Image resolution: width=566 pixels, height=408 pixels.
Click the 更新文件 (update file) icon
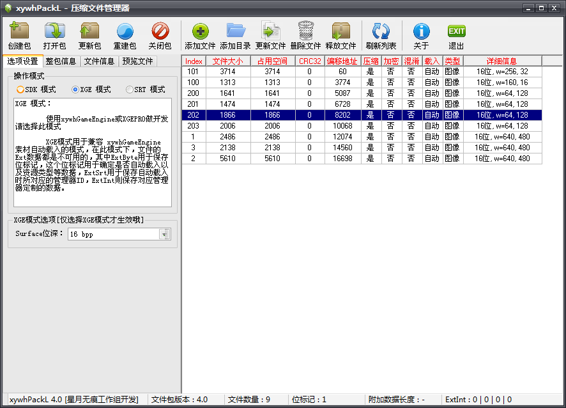point(270,35)
